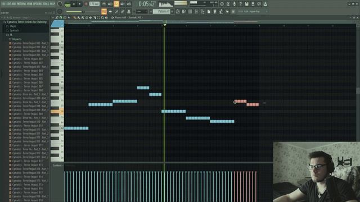Screen dimensions: 360x202
Task: Open the PATTERNS menu
Action: tap(21, 4)
